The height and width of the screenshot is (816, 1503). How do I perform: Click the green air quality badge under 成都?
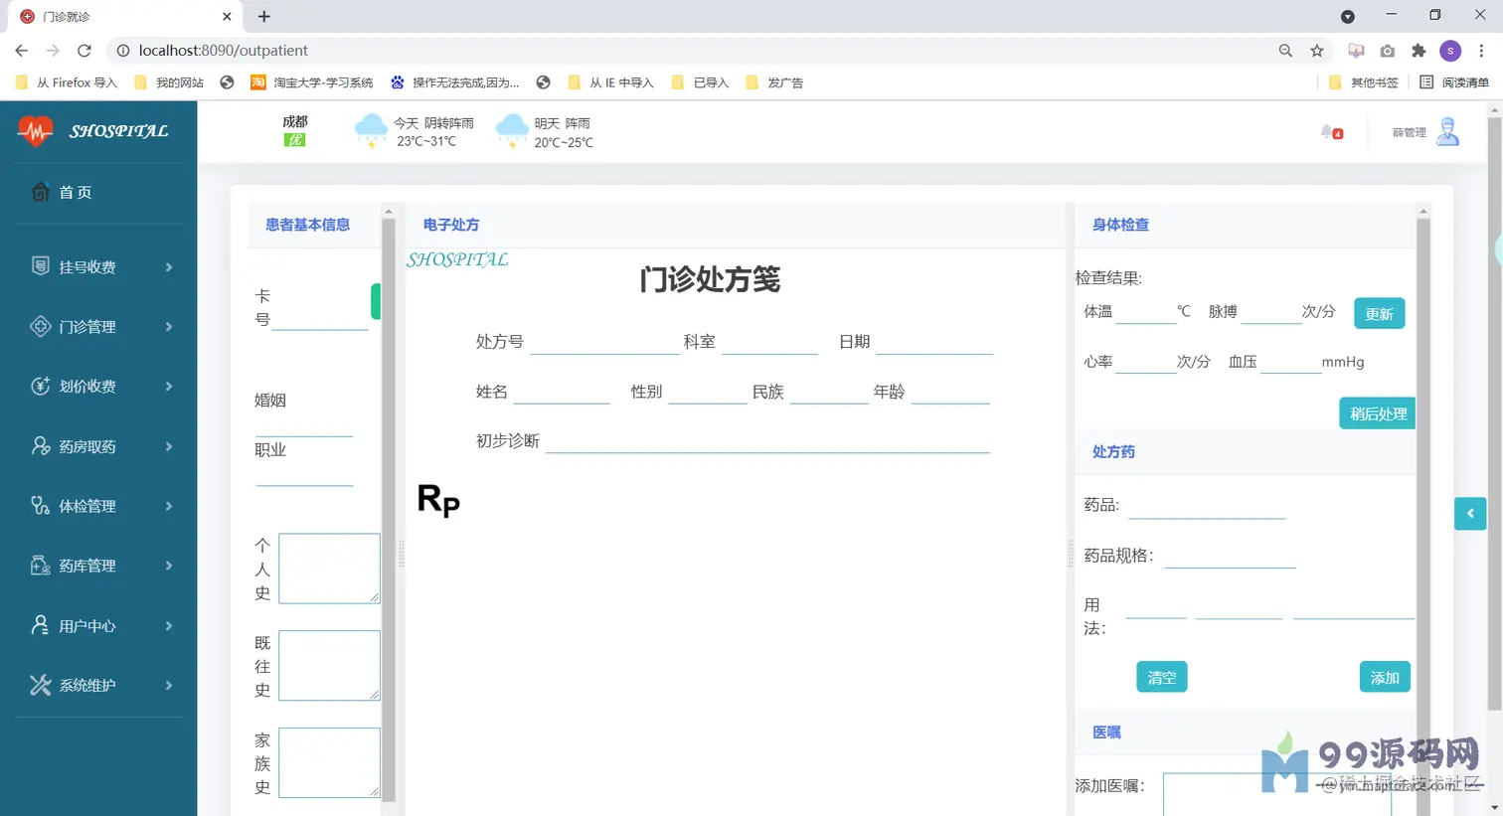pyautogui.click(x=294, y=140)
